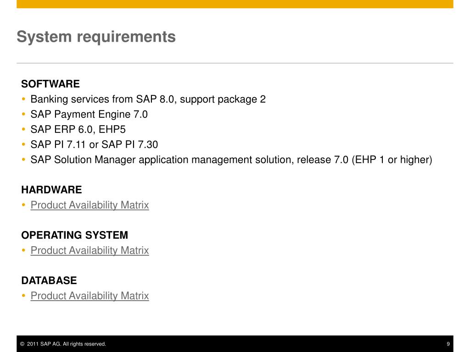Screen dimensions: 470x352
Task: Click the '2011 SAP AG. All rights reserved.' footer
Action: pos(63,344)
